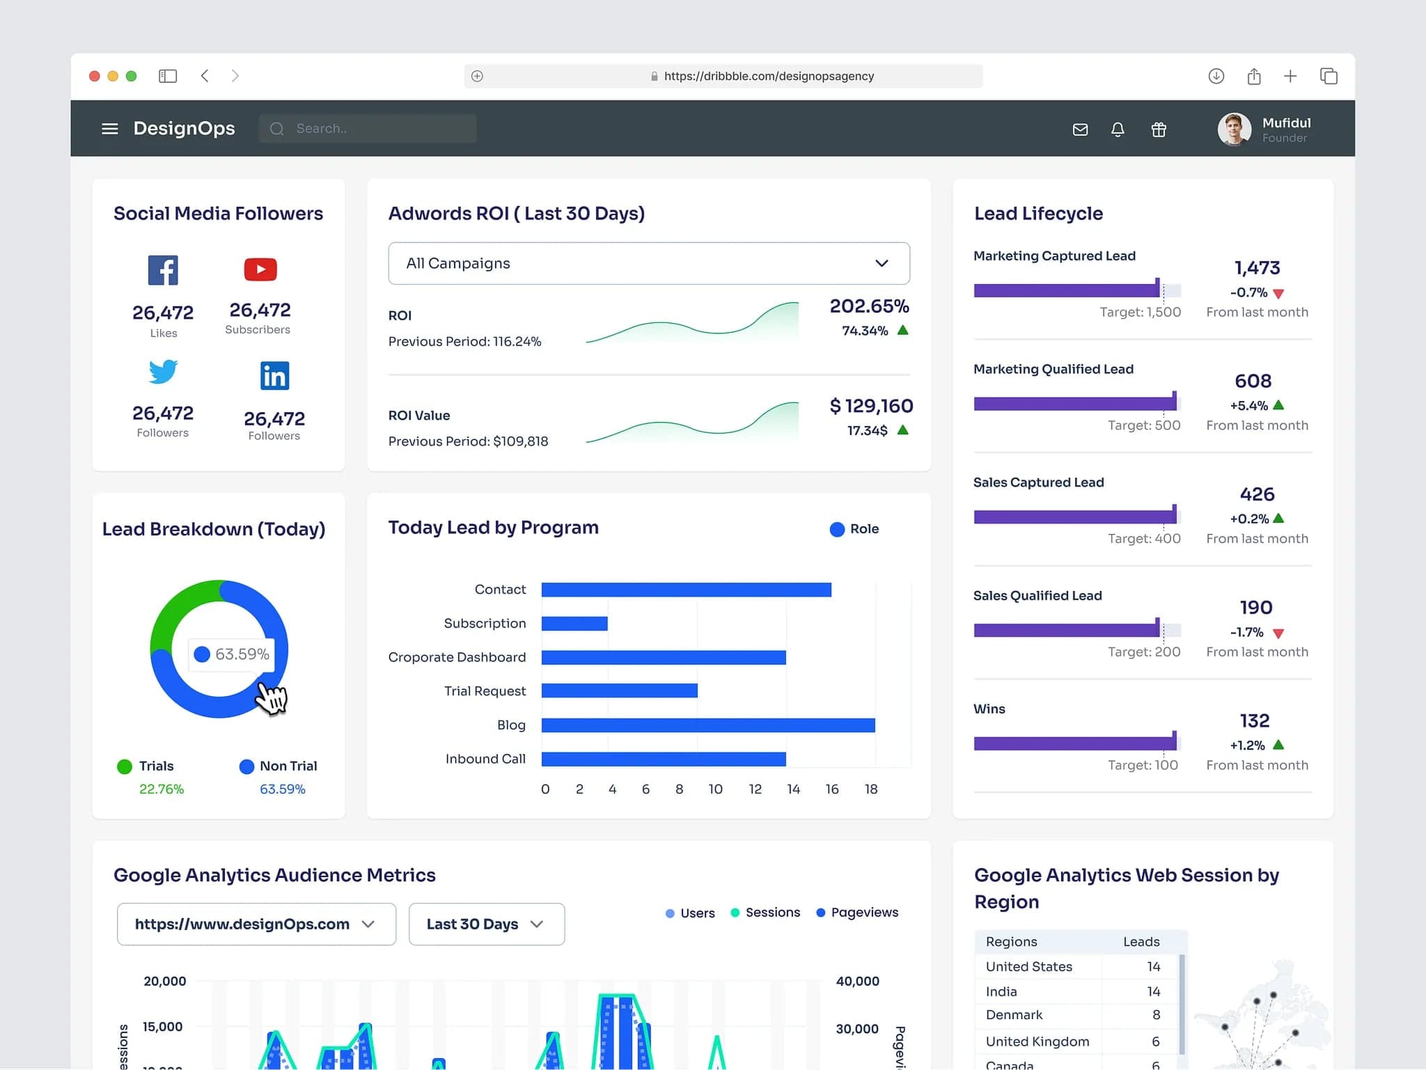Click the mail envelope icon
Image resolution: width=1426 pixels, height=1070 pixels.
(1080, 129)
